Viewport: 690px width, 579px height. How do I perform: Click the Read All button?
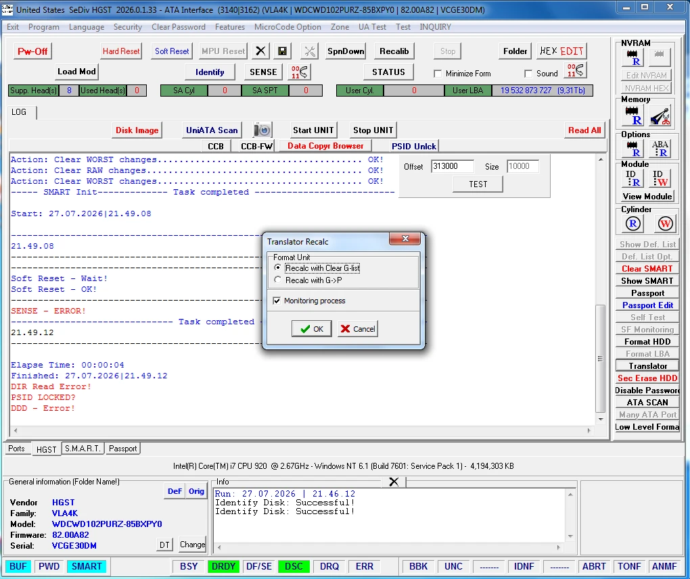584,130
